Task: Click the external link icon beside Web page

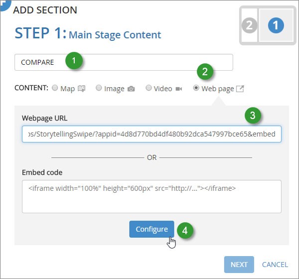Action: coord(240,89)
